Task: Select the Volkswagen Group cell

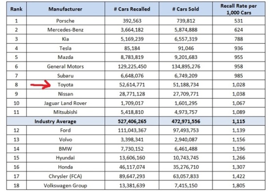Action: (x=66, y=185)
